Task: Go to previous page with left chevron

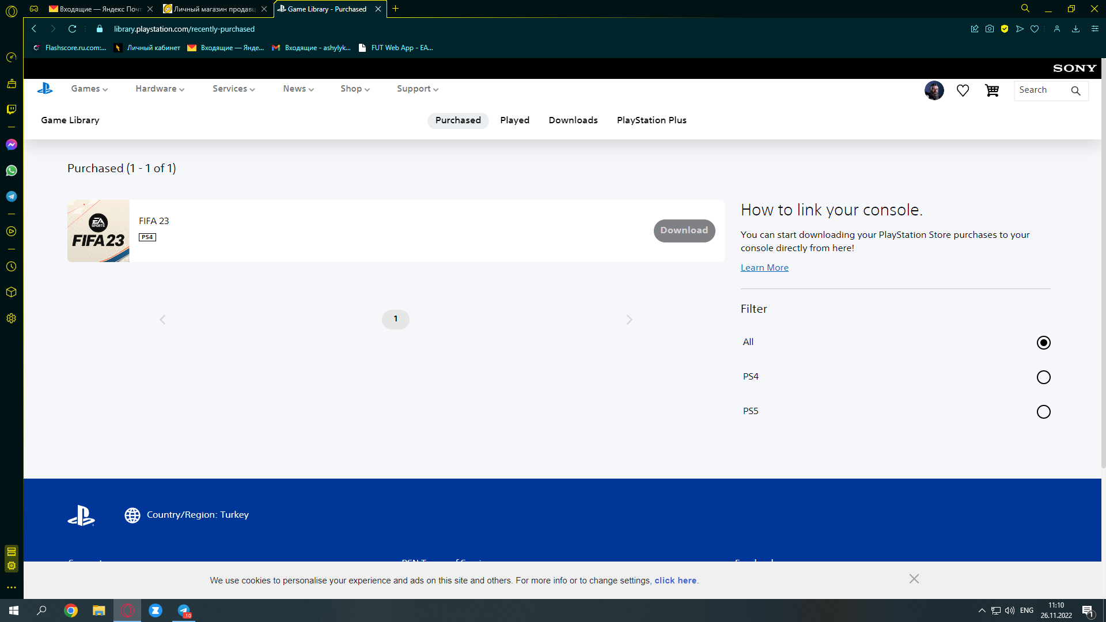Action: 162,320
